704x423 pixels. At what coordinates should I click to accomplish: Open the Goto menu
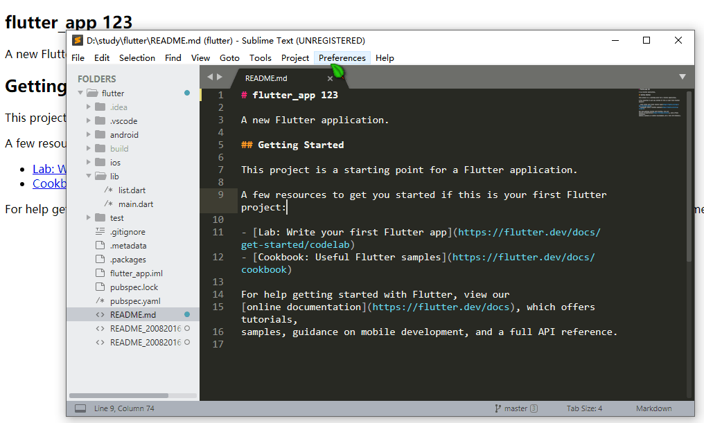point(229,58)
